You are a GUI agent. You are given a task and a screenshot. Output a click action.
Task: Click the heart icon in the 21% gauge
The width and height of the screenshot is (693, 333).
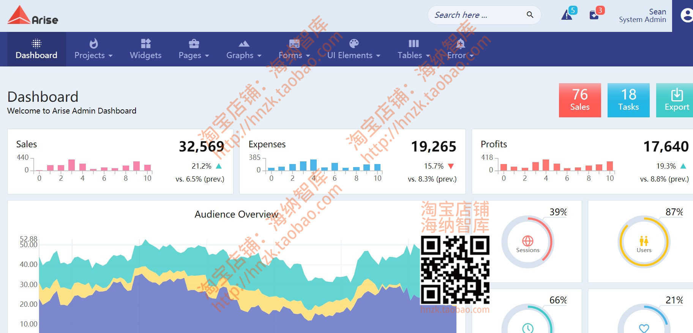pyautogui.click(x=644, y=328)
